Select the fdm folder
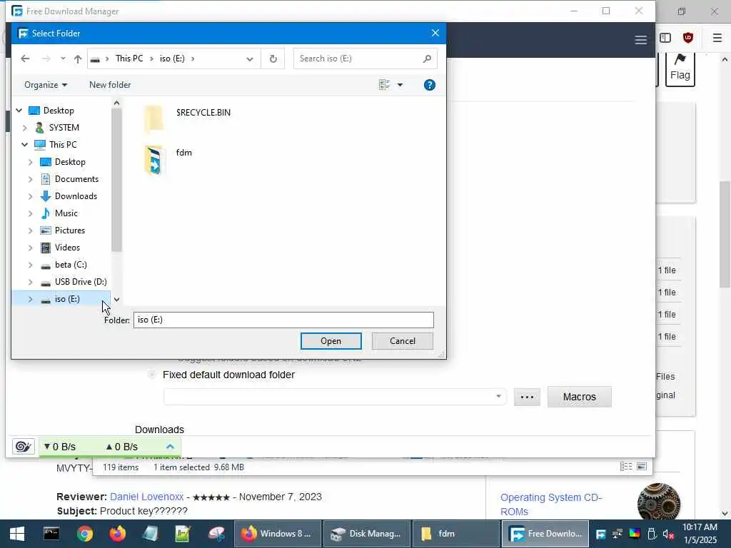This screenshot has width=731, height=548. [168, 159]
